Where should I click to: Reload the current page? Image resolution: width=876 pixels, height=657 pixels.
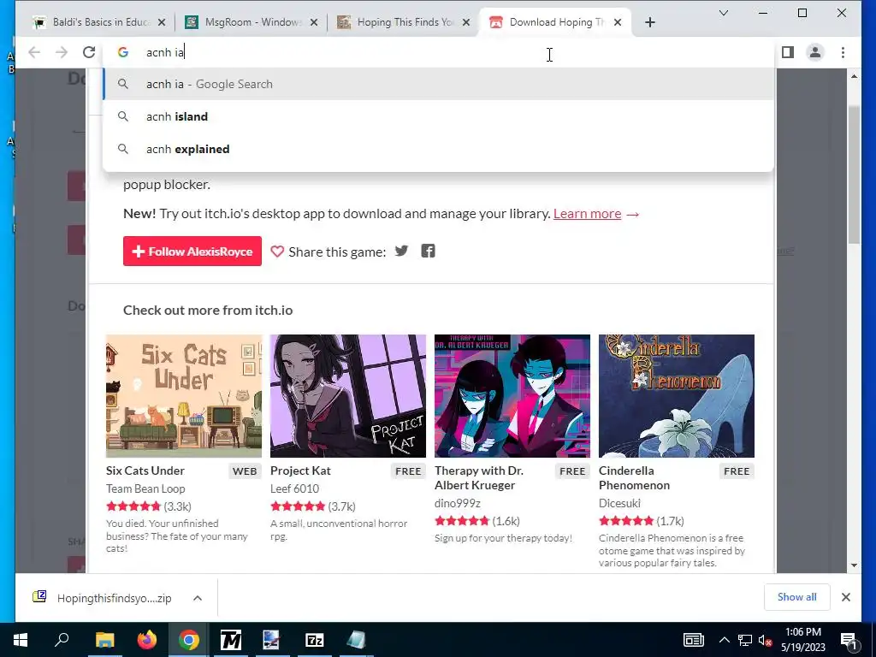click(89, 52)
